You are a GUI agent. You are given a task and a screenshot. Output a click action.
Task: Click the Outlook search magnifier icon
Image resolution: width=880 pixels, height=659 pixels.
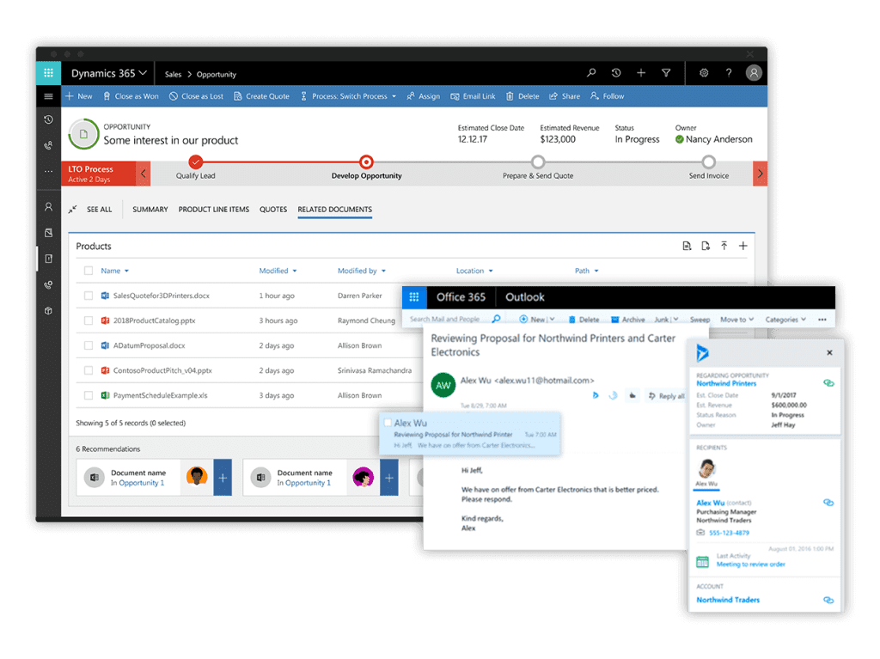tap(496, 319)
